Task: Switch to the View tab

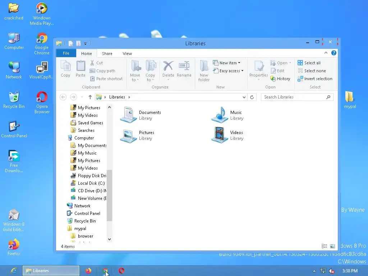Action: (127, 54)
